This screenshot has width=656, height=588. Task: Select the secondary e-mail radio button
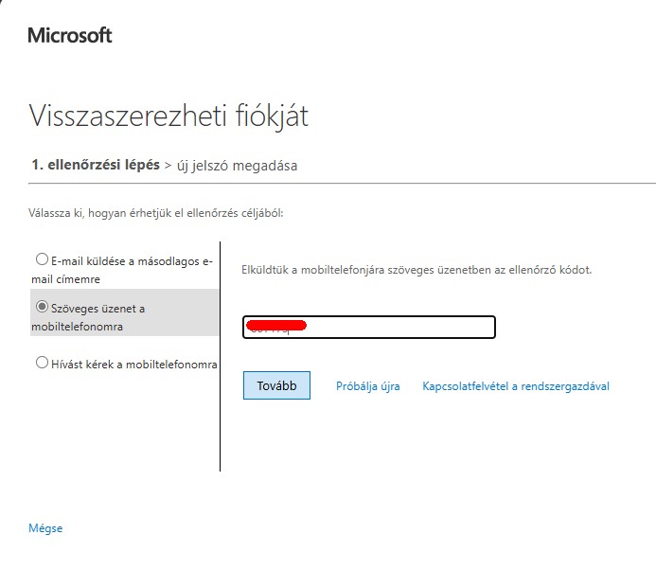42,259
